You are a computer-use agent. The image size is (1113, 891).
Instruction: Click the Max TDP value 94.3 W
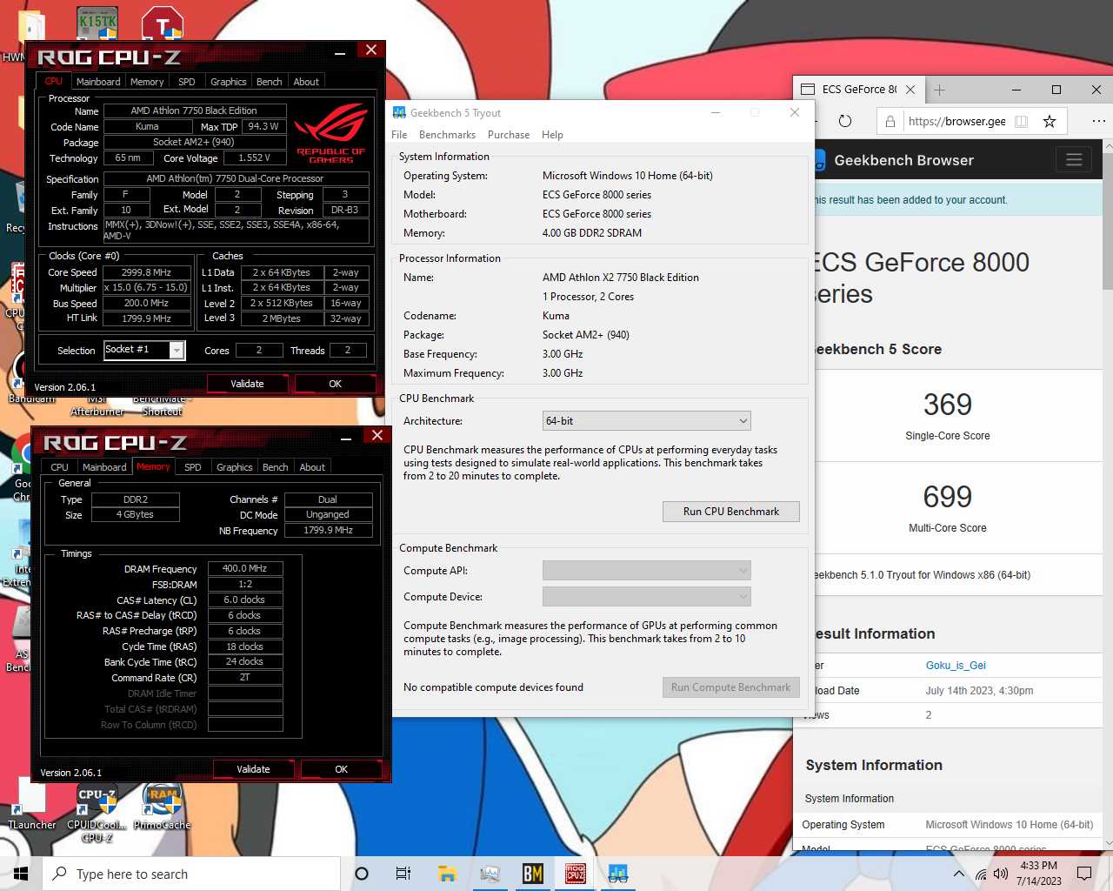(x=263, y=126)
